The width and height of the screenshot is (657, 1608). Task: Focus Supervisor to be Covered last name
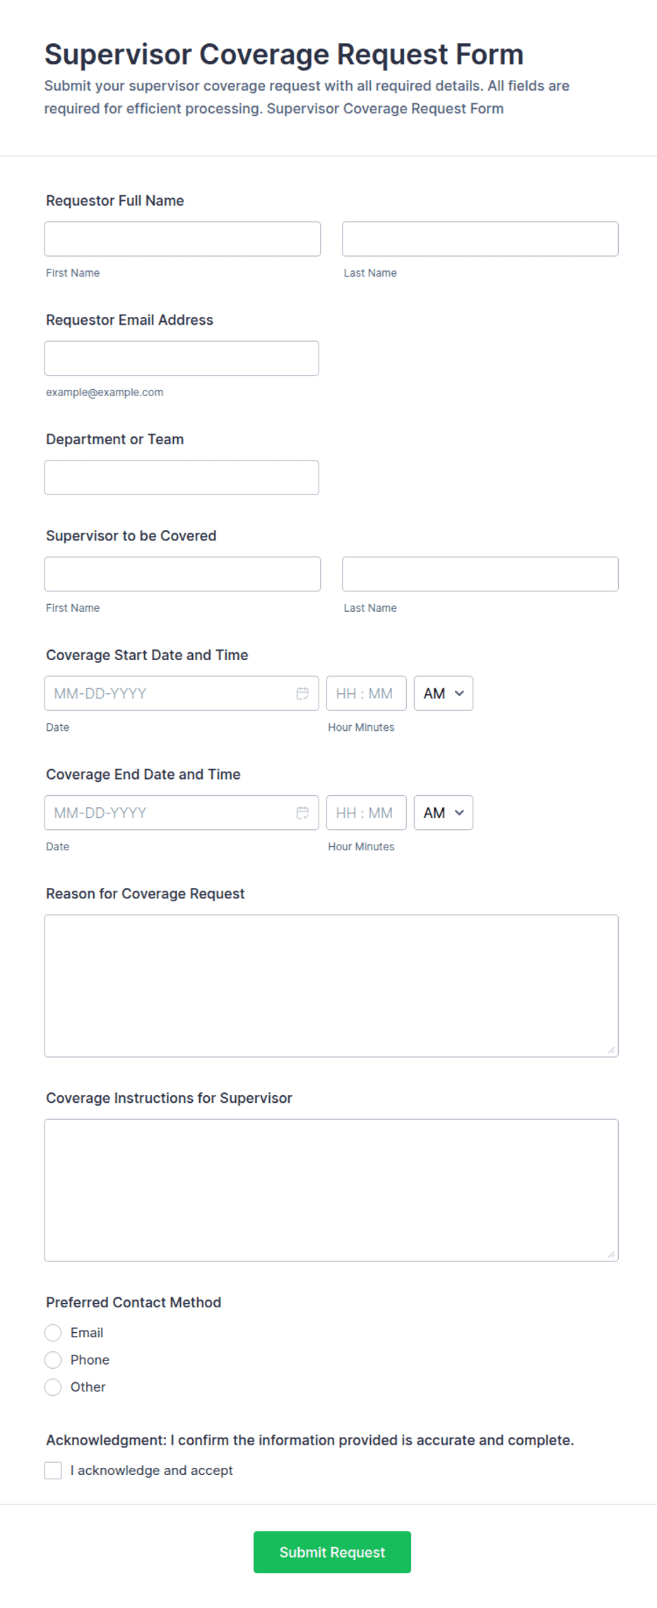pyautogui.click(x=480, y=574)
